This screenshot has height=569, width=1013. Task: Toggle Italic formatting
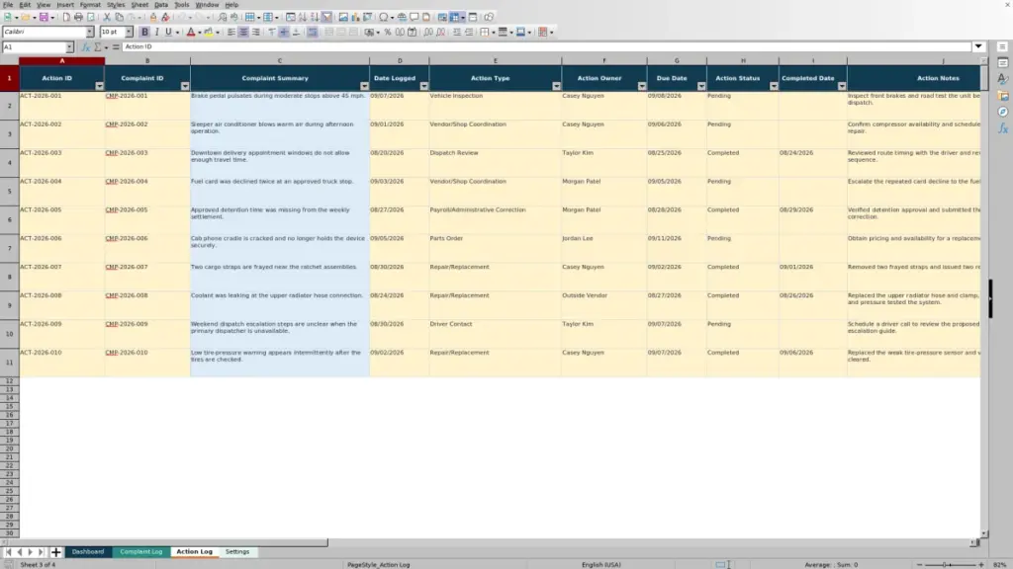click(156, 32)
